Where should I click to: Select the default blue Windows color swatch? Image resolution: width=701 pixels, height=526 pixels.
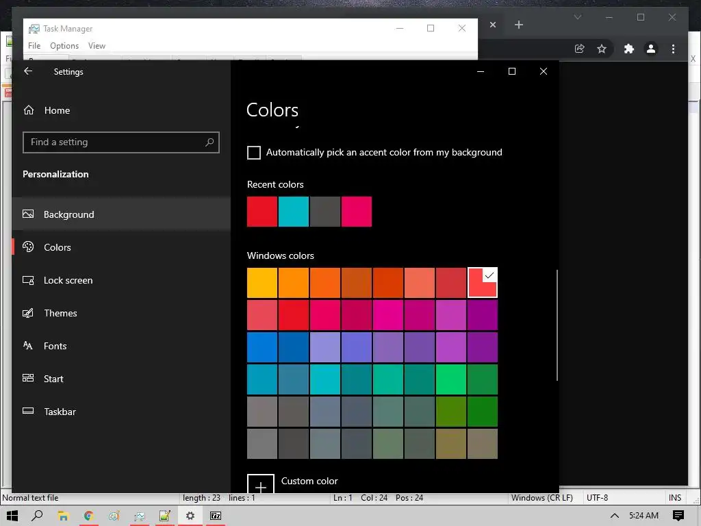coord(262,347)
